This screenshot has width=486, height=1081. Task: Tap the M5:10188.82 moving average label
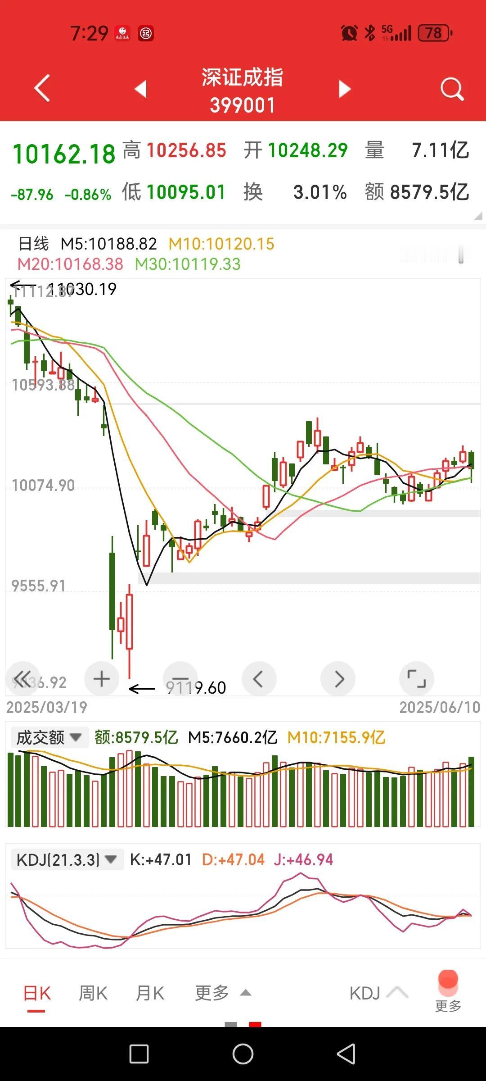tap(109, 244)
